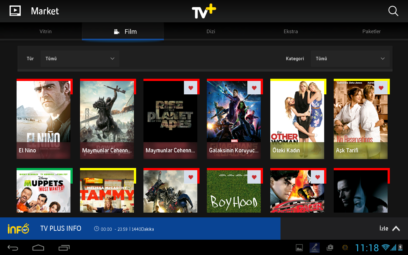Tap the Android recent apps button
The image size is (408, 255).
point(64,247)
